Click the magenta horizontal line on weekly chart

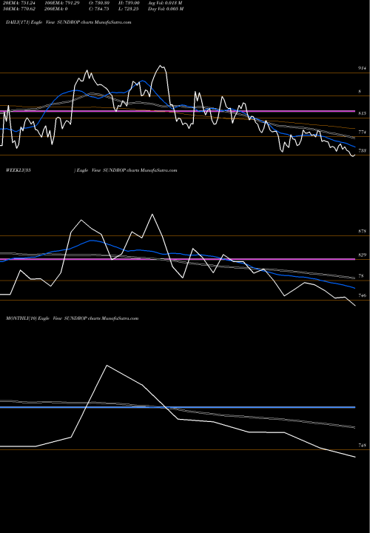click(178, 259)
